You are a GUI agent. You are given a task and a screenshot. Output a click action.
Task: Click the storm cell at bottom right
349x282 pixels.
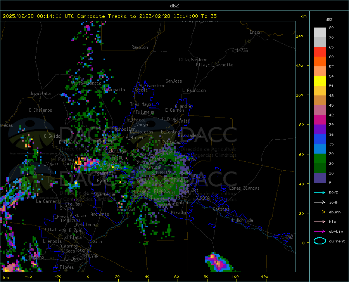[219, 262]
